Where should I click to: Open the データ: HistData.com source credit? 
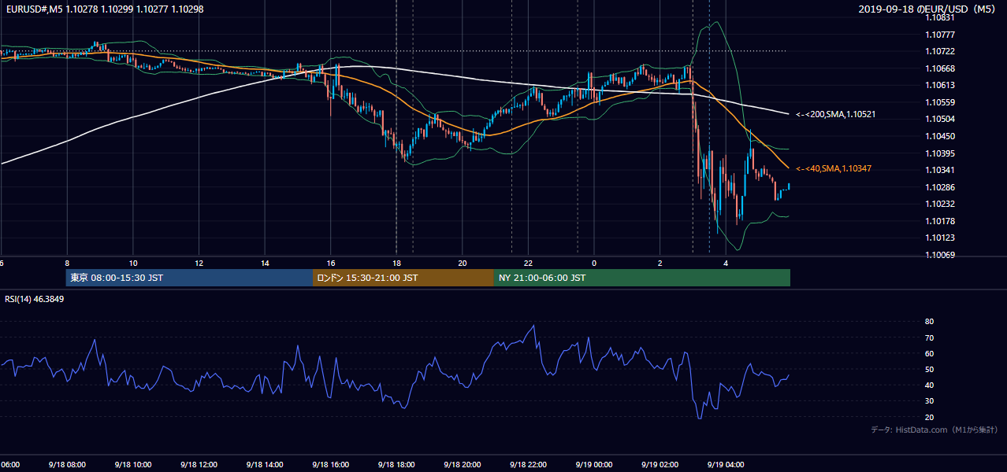[935, 430]
